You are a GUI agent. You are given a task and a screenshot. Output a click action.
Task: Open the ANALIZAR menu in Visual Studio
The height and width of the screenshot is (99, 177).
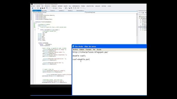pos(98,6)
